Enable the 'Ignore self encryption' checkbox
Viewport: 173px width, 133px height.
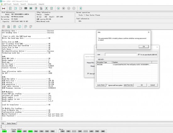pyautogui.click(x=107, y=85)
